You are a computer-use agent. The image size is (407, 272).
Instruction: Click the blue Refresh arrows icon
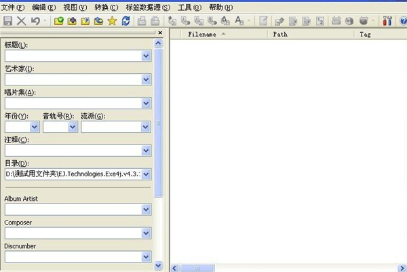click(x=125, y=21)
